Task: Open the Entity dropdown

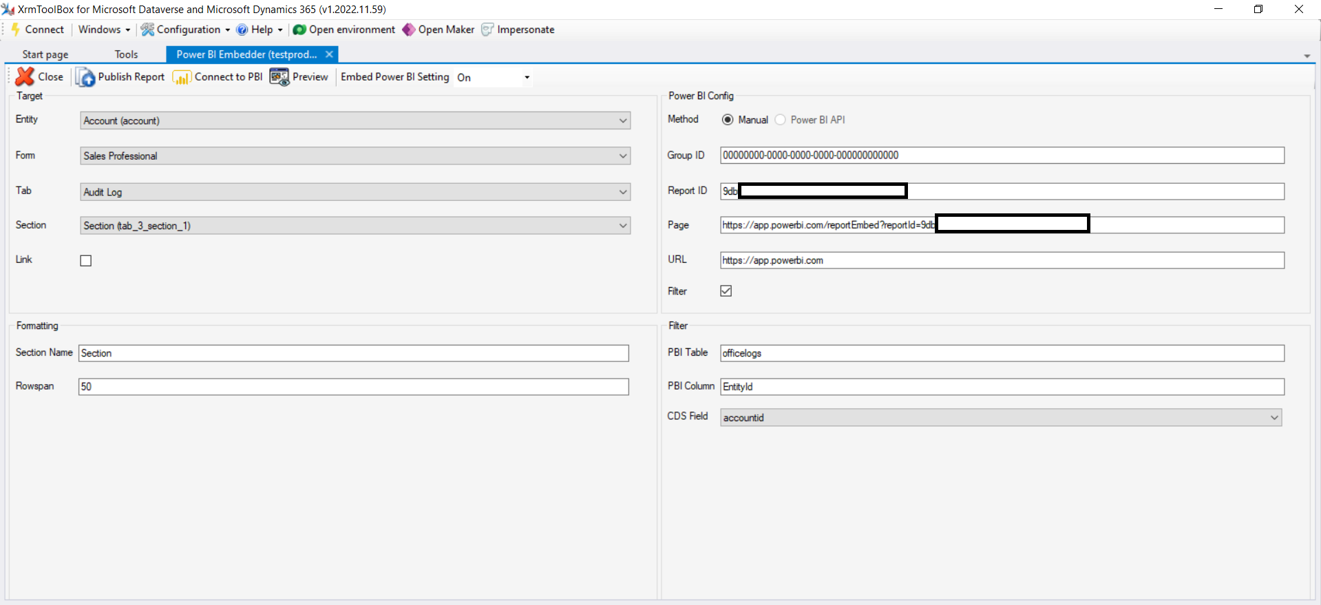Action: [x=355, y=120]
